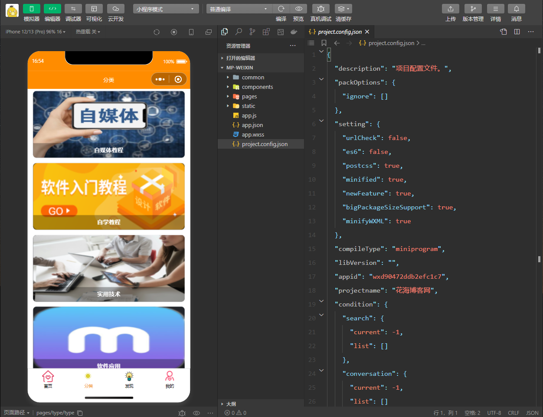The image size is (543, 417).
Task: Click the compile refresh icon
Action: coord(281,9)
